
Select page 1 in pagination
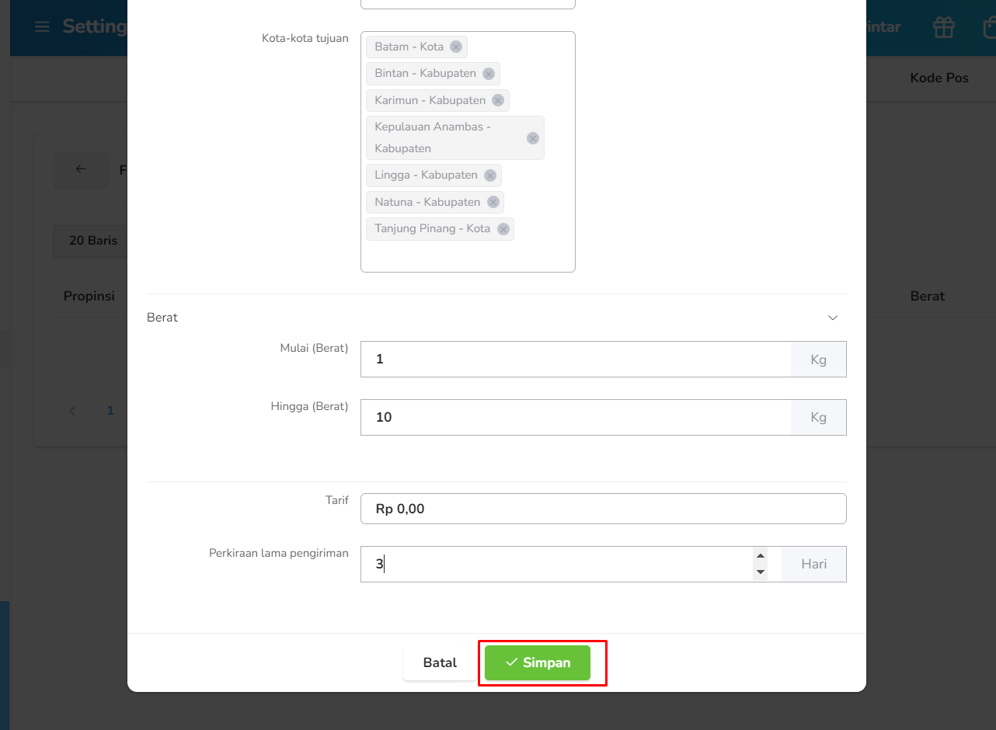coord(110,411)
